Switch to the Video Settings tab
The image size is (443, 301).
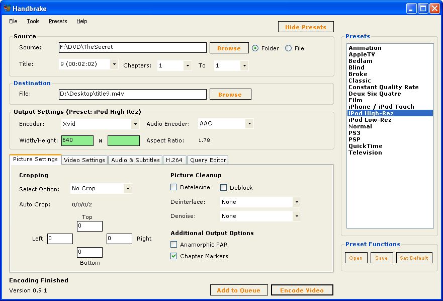(x=84, y=160)
